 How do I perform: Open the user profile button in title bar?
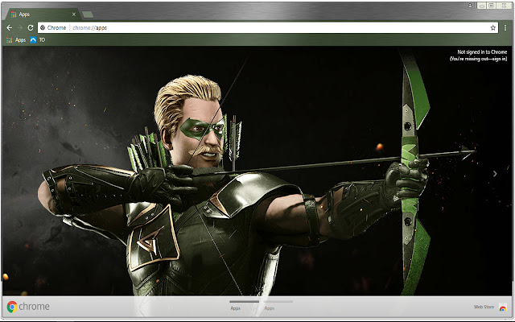[x=470, y=6]
